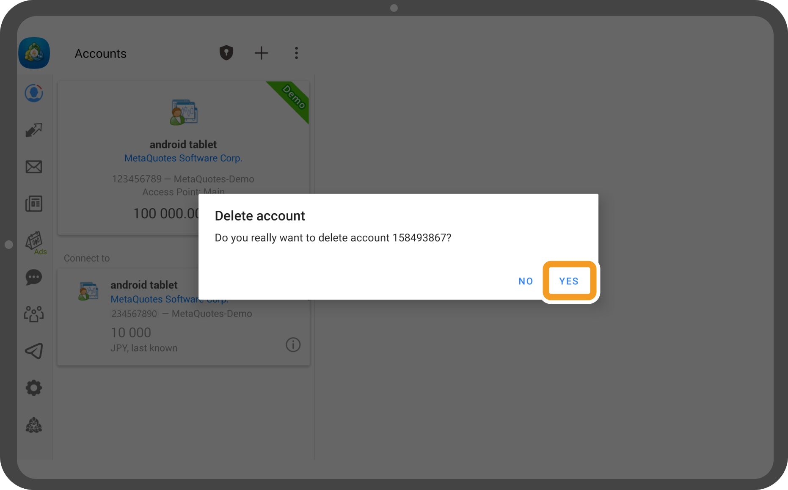Click the 'Connect to' section label
Screen dimensions: 788x490
coord(87,258)
